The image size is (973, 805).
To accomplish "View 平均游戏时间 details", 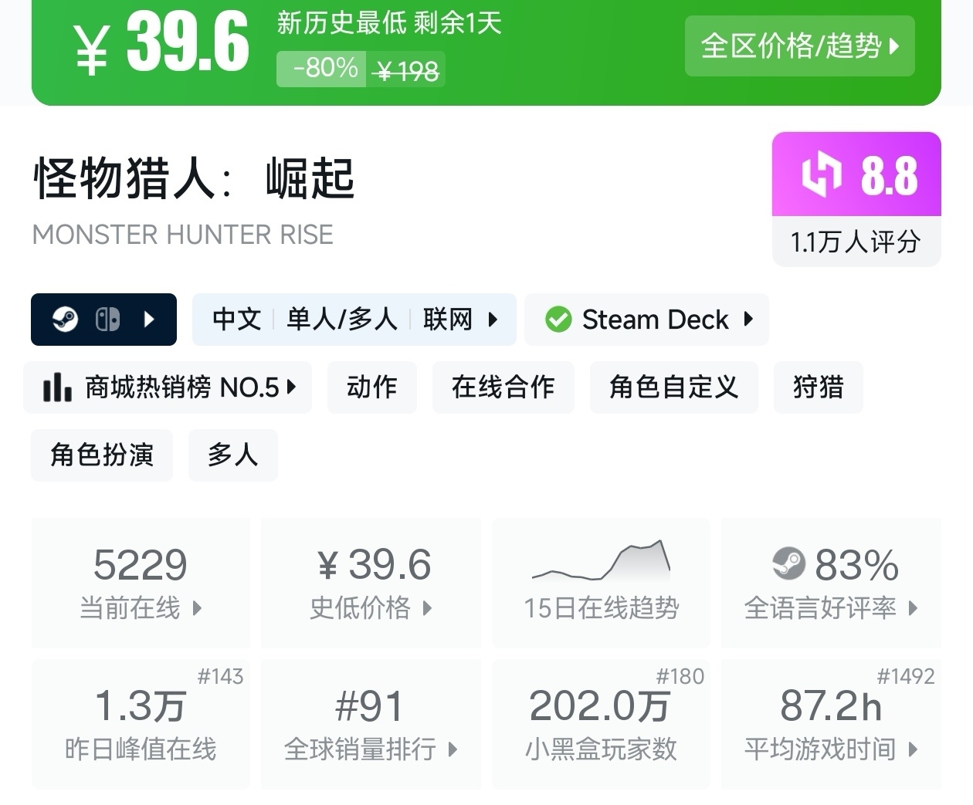I will coord(831,723).
